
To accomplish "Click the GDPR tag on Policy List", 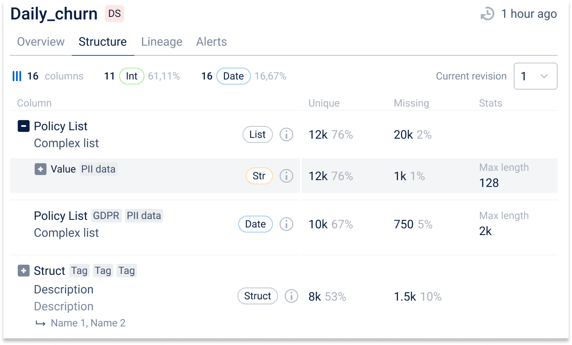I will [x=106, y=216].
